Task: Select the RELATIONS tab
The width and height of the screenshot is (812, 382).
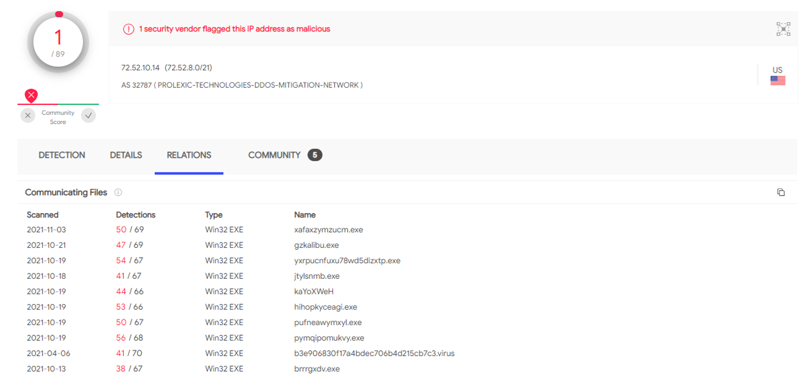Action: coord(189,155)
